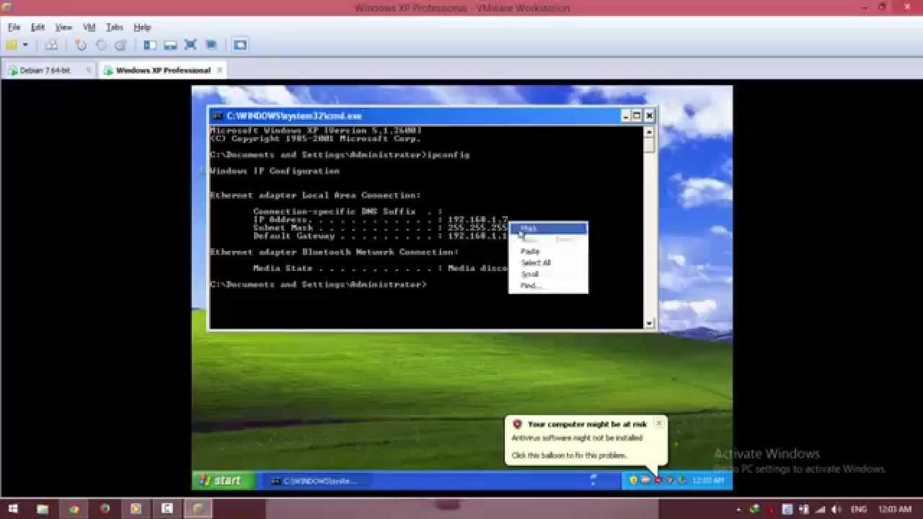Open the File menu in VMware
Image resolution: width=923 pixels, height=519 pixels.
14,27
